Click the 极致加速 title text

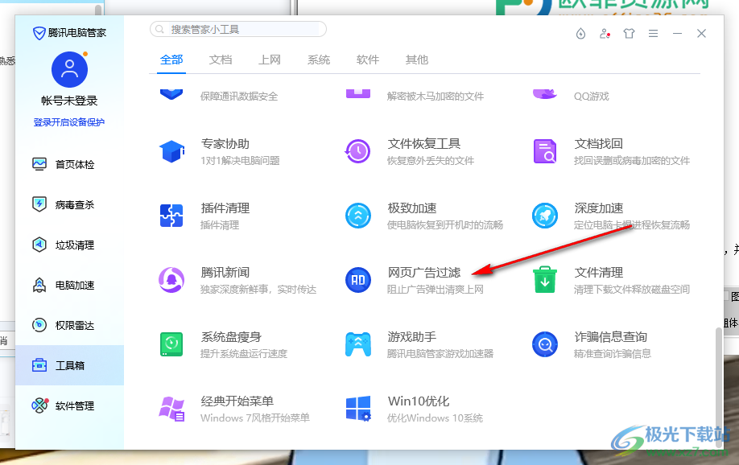pyautogui.click(x=412, y=208)
